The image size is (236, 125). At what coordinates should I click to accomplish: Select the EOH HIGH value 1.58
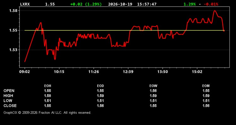point(48,96)
